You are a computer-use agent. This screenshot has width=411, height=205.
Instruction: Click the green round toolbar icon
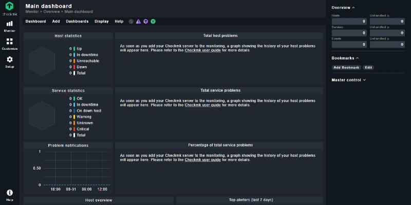pyautogui.click(x=153, y=22)
